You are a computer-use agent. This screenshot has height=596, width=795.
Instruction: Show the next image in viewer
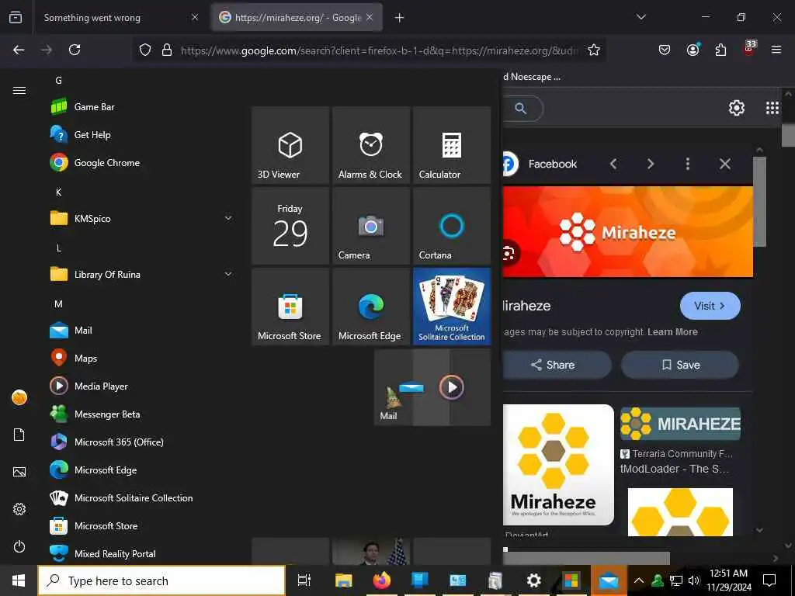[651, 164]
